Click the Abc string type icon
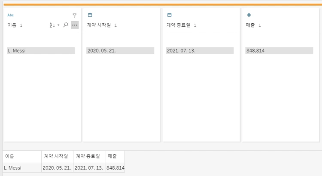 (x=10, y=15)
